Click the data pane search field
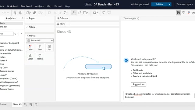The height and width of the screenshot is (110, 195). pos(6,34)
